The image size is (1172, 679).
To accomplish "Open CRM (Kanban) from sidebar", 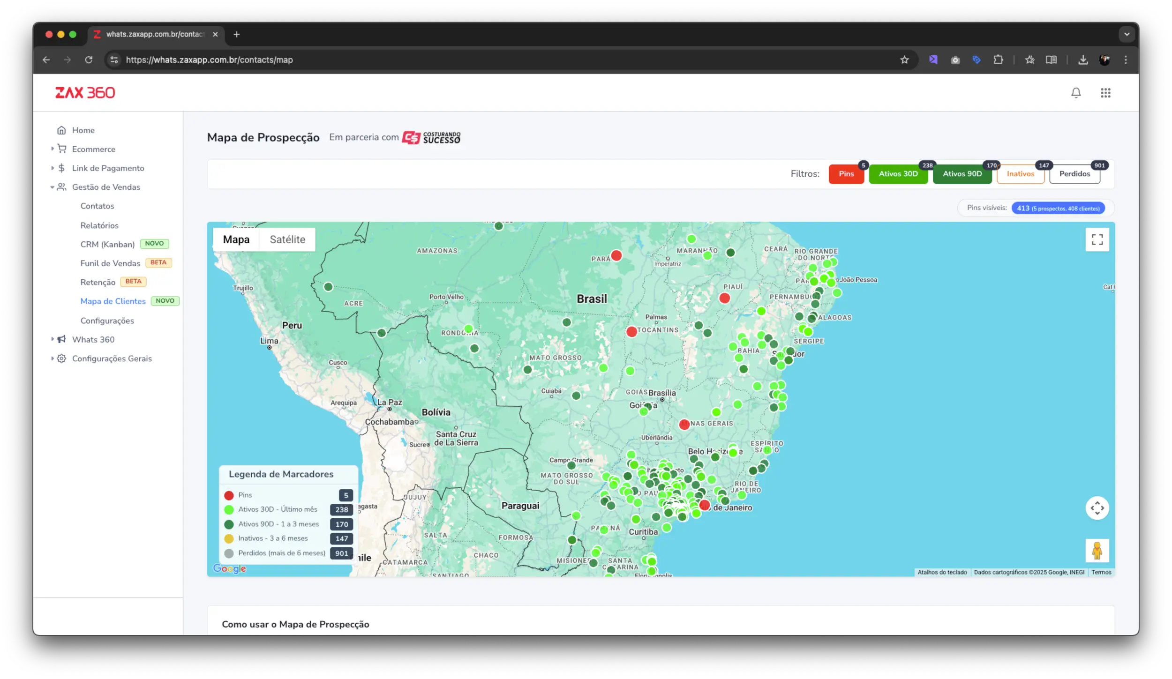I will (x=107, y=244).
